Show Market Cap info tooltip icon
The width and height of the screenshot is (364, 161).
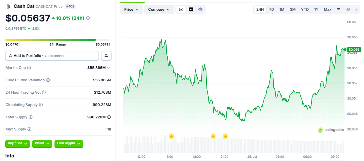click(29, 68)
